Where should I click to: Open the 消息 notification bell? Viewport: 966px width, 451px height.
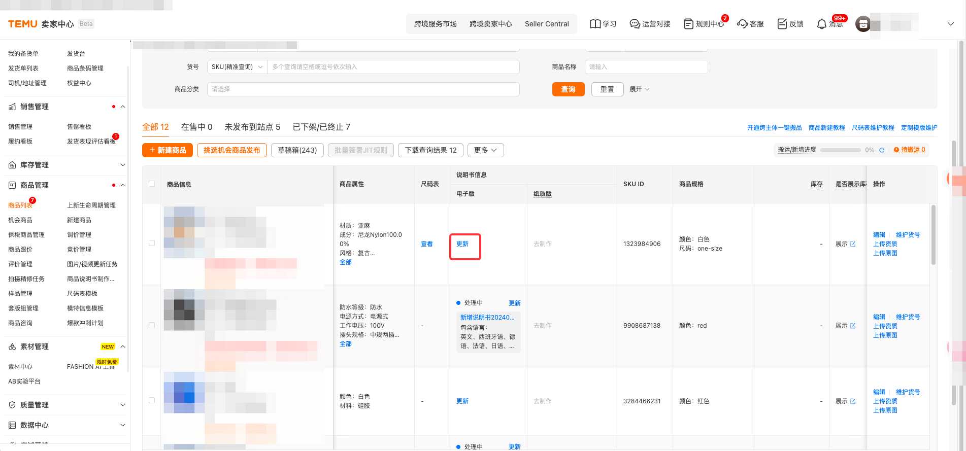(821, 24)
